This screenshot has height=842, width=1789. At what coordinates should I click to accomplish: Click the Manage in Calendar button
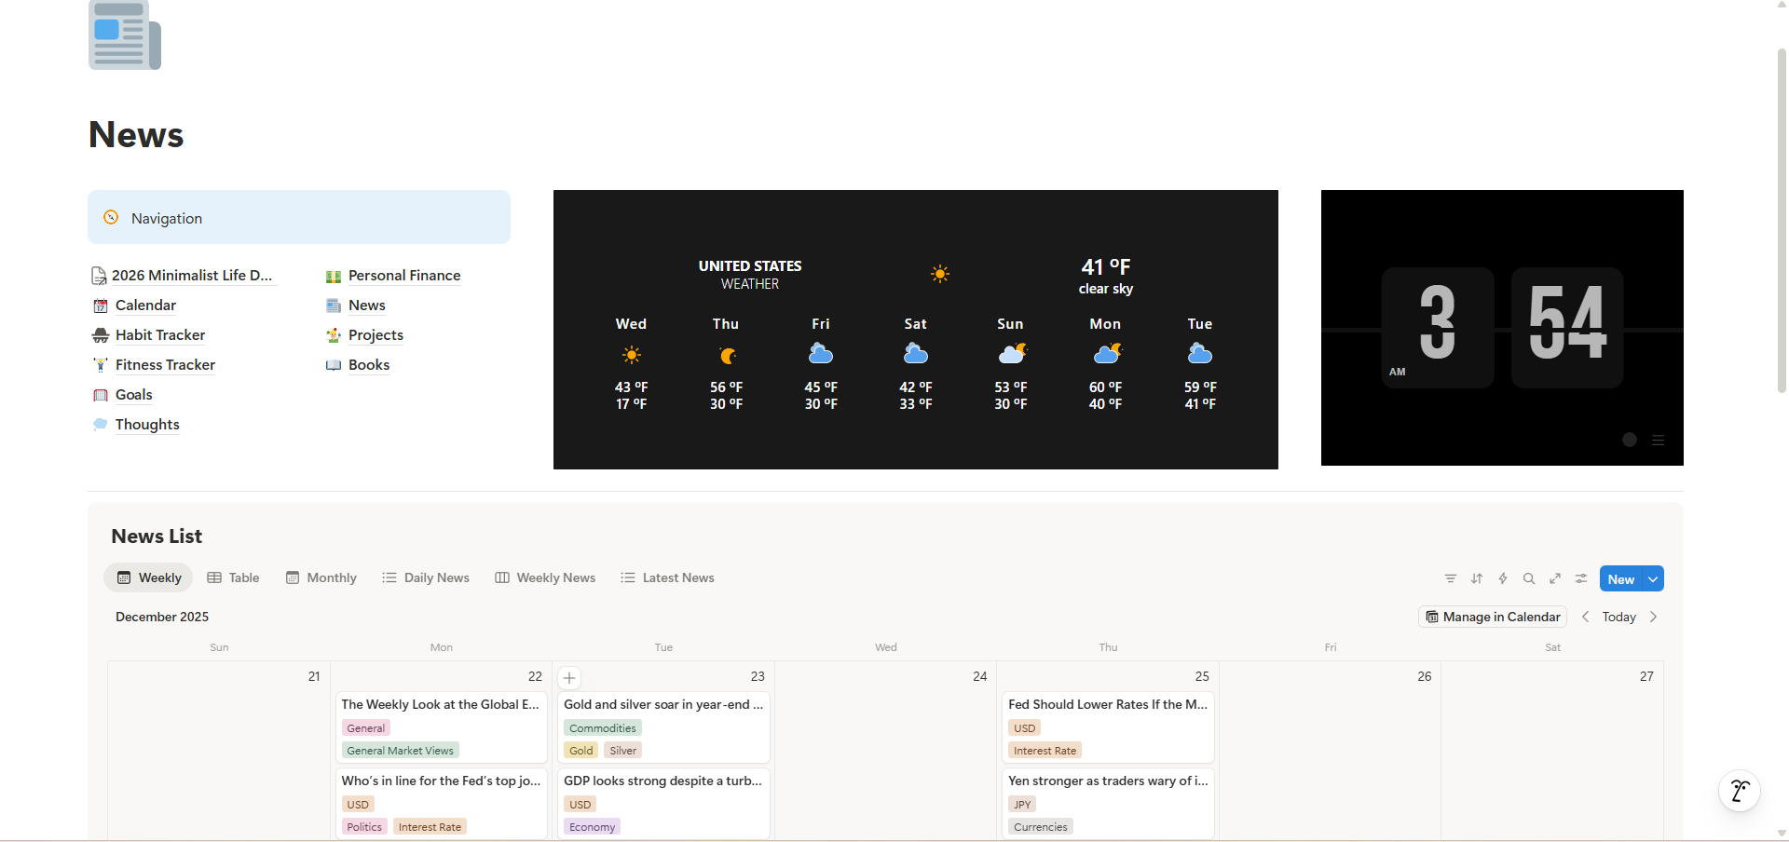click(x=1492, y=617)
